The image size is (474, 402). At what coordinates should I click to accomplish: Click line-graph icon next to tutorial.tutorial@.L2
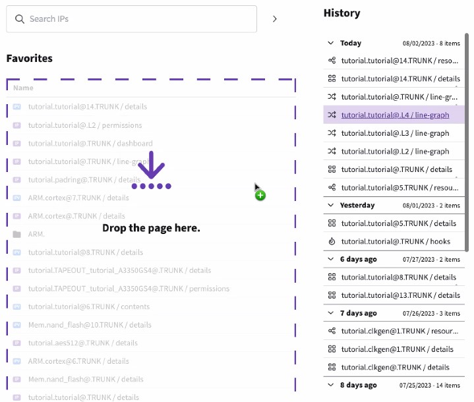tap(332, 151)
